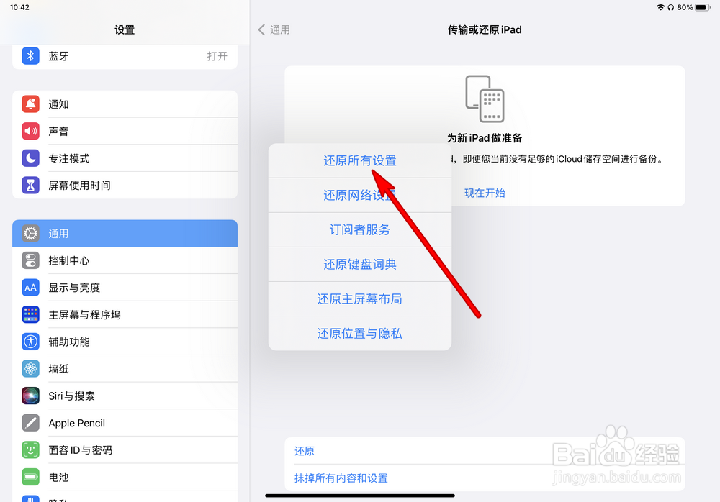
Task: Tap the Accessibility figure icon
Action: tap(30, 342)
